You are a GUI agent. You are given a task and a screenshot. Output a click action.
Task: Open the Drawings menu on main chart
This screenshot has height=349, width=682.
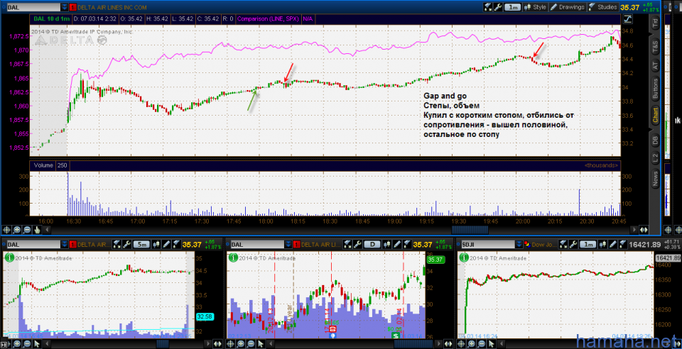568,7
